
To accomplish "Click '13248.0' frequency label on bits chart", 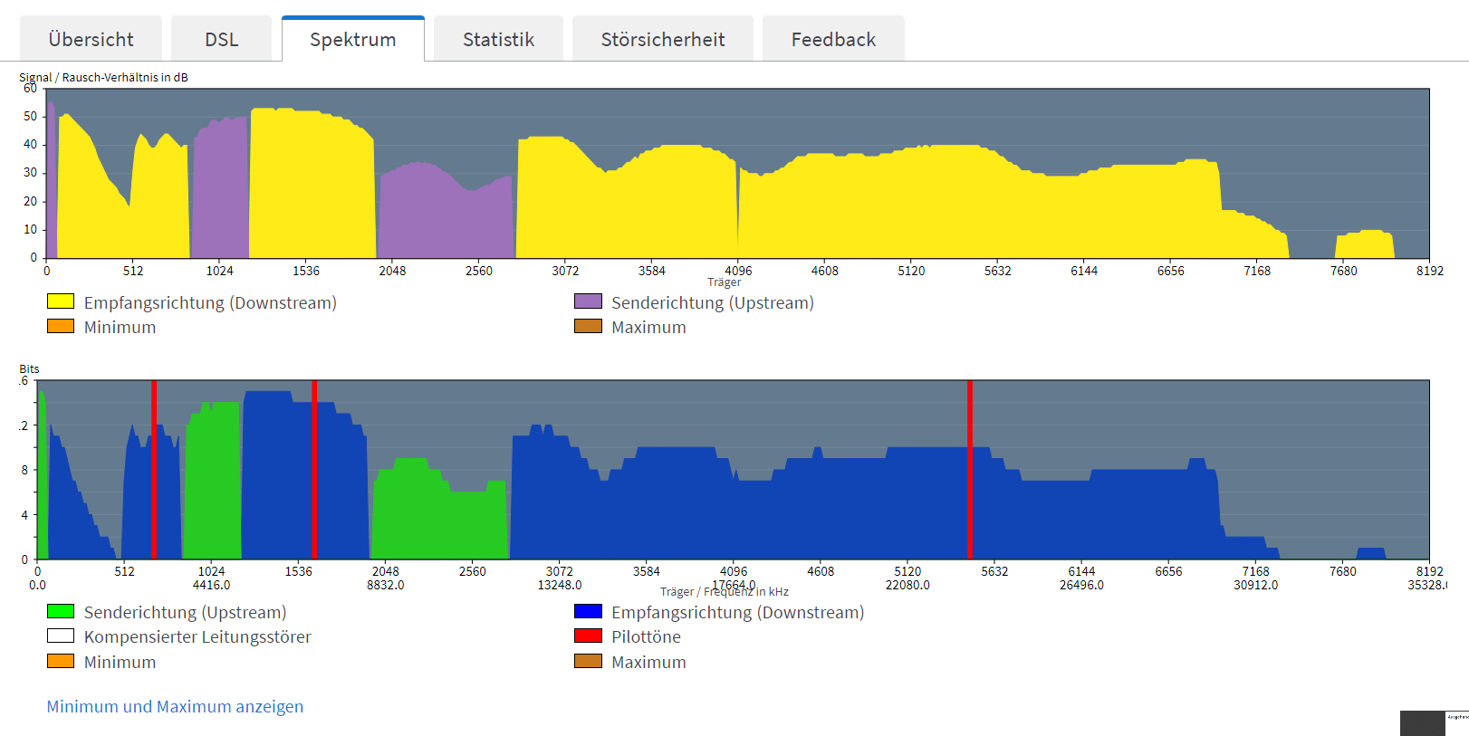I will [x=560, y=585].
